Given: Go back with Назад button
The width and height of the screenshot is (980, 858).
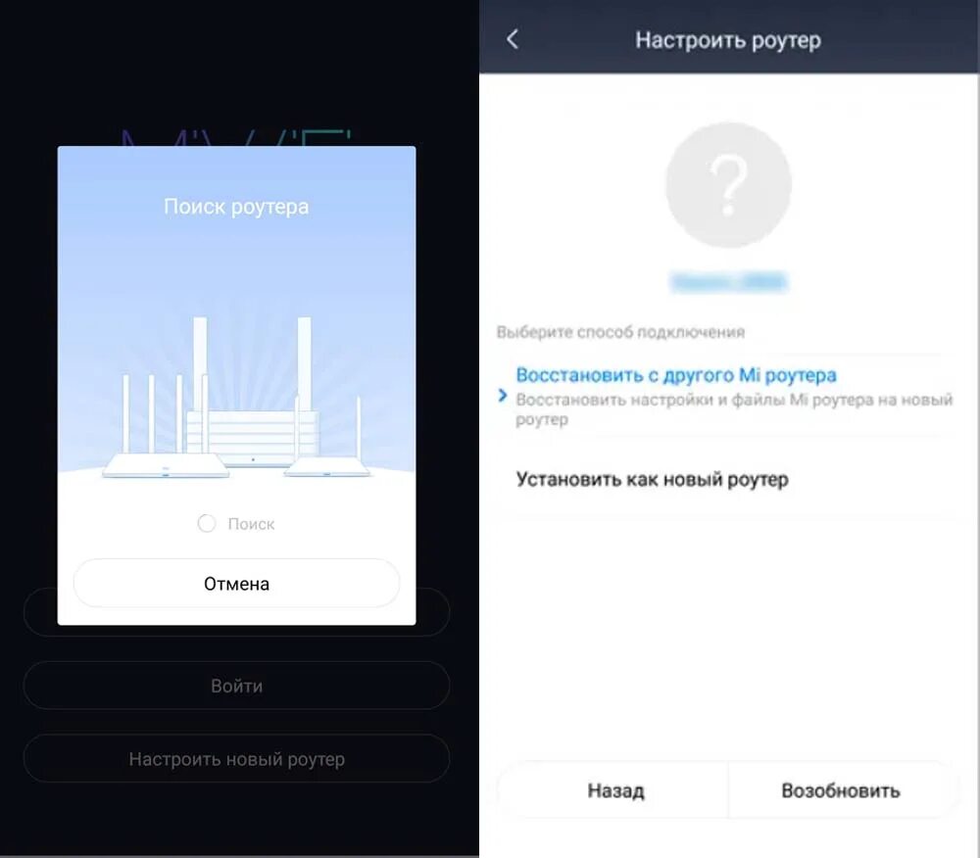Looking at the screenshot, I should [615, 790].
